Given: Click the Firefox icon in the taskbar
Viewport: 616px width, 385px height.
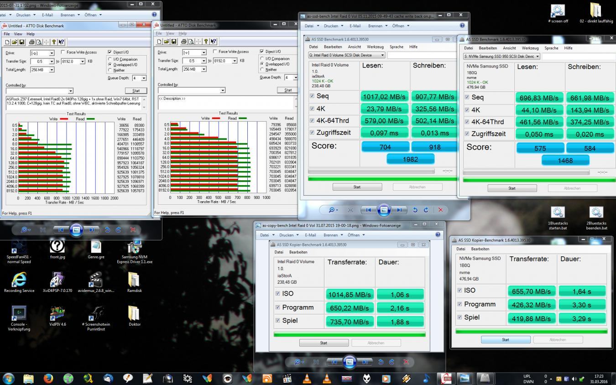Looking at the screenshot, I should pyautogui.click(x=48, y=378).
